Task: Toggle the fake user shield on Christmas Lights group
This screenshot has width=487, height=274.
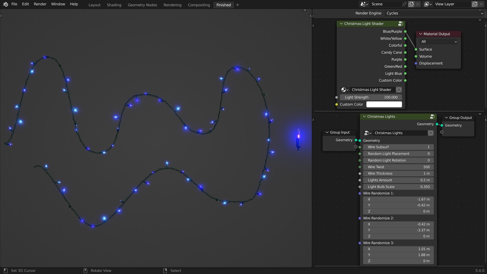Action: [x=430, y=133]
